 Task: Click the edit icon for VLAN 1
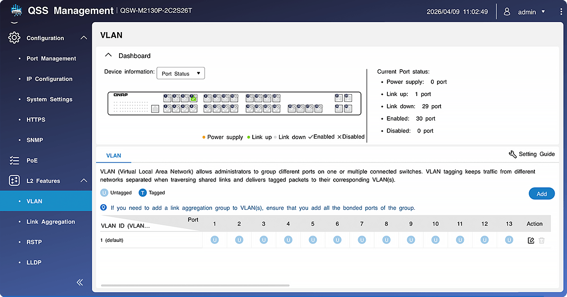[x=531, y=240]
